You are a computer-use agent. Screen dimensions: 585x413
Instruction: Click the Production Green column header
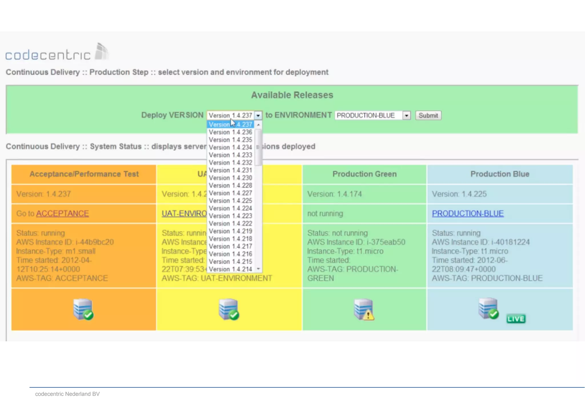tap(364, 174)
